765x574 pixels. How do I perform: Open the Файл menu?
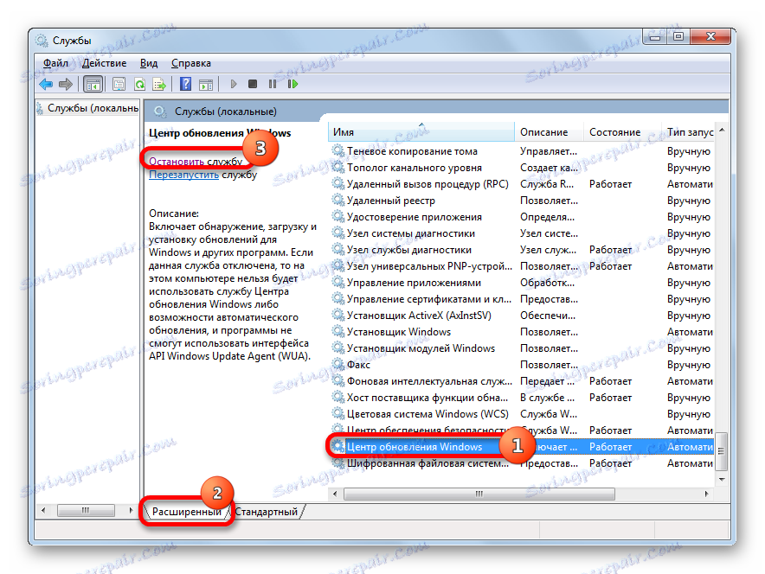(55, 63)
